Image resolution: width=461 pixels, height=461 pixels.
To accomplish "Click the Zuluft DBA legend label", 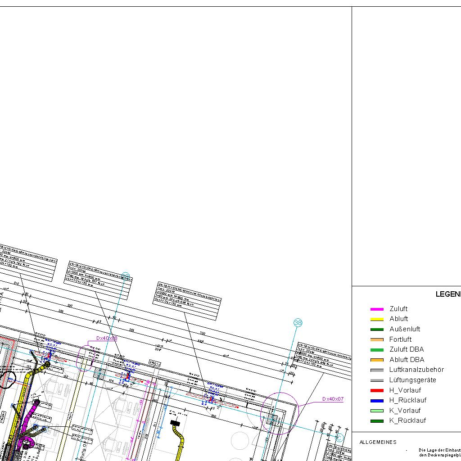I will pyautogui.click(x=406, y=349).
